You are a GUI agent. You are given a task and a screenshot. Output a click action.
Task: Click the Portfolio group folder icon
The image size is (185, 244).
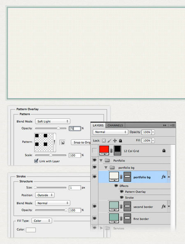(107, 160)
